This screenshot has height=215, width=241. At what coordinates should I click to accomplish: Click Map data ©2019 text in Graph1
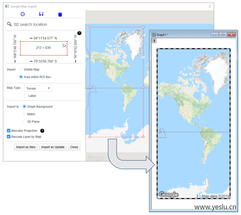click(x=215, y=196)
